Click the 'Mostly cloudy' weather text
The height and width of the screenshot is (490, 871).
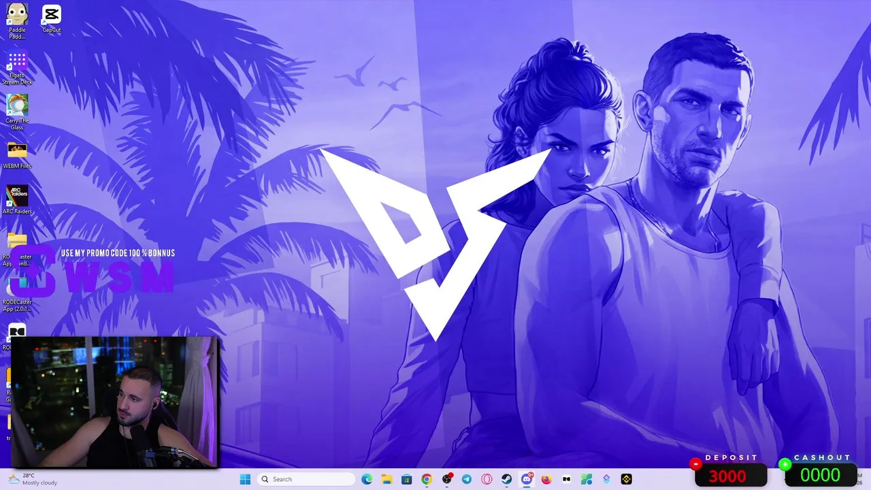click(x=39, y=483)
